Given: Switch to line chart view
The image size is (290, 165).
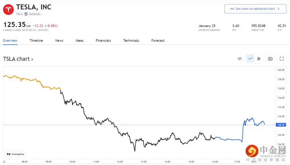Looking at the screenshot, I should [250, 59].
